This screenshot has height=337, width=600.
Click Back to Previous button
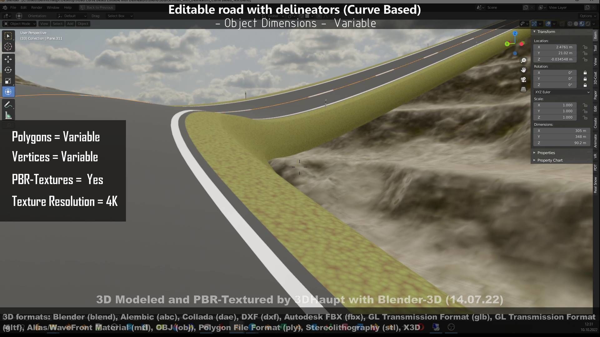coord(97,7)
